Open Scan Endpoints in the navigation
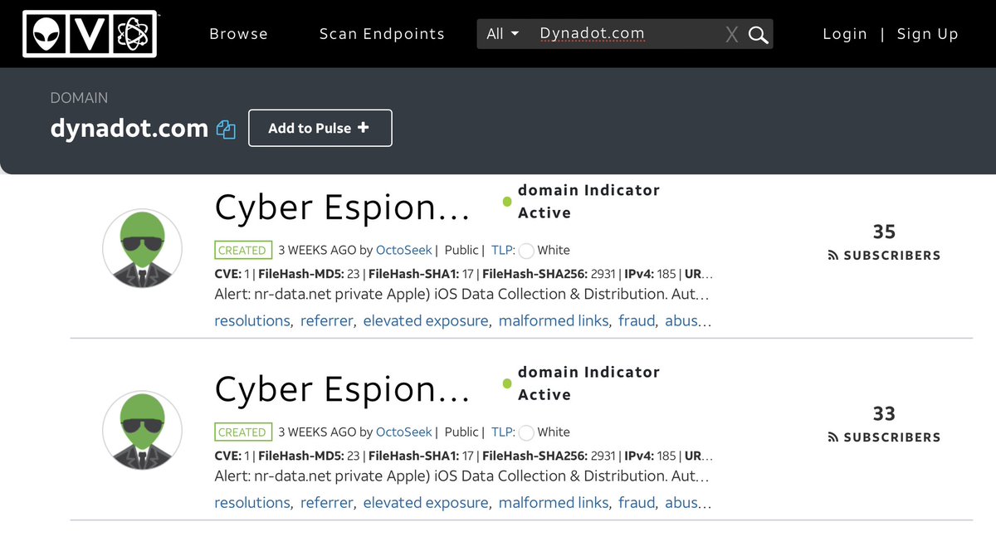The height and width of the screenshot is (537, 996). click(382, 34)
